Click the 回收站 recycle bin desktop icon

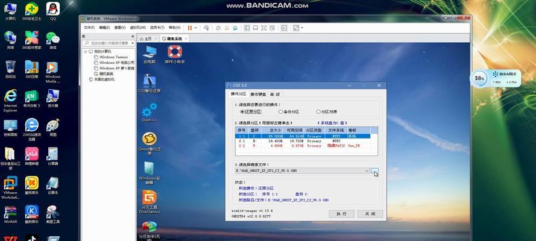click(x=11, y=69)
